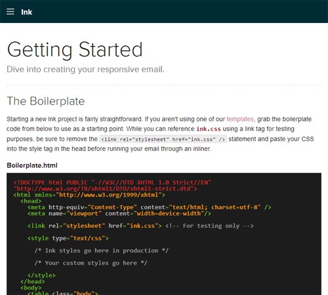Click the closing style tag in code

[41, 275]
